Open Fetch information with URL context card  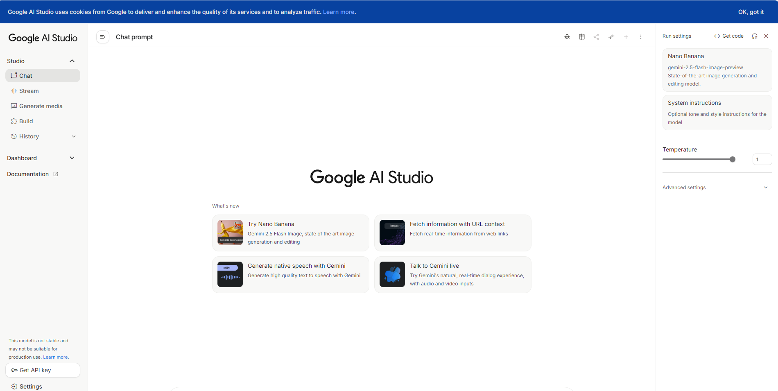pos(453,233)
